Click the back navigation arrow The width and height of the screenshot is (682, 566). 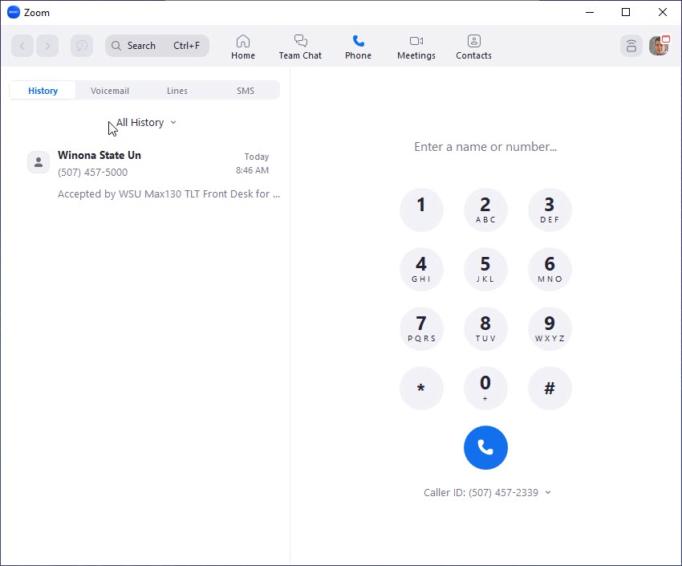coord(22,46)
